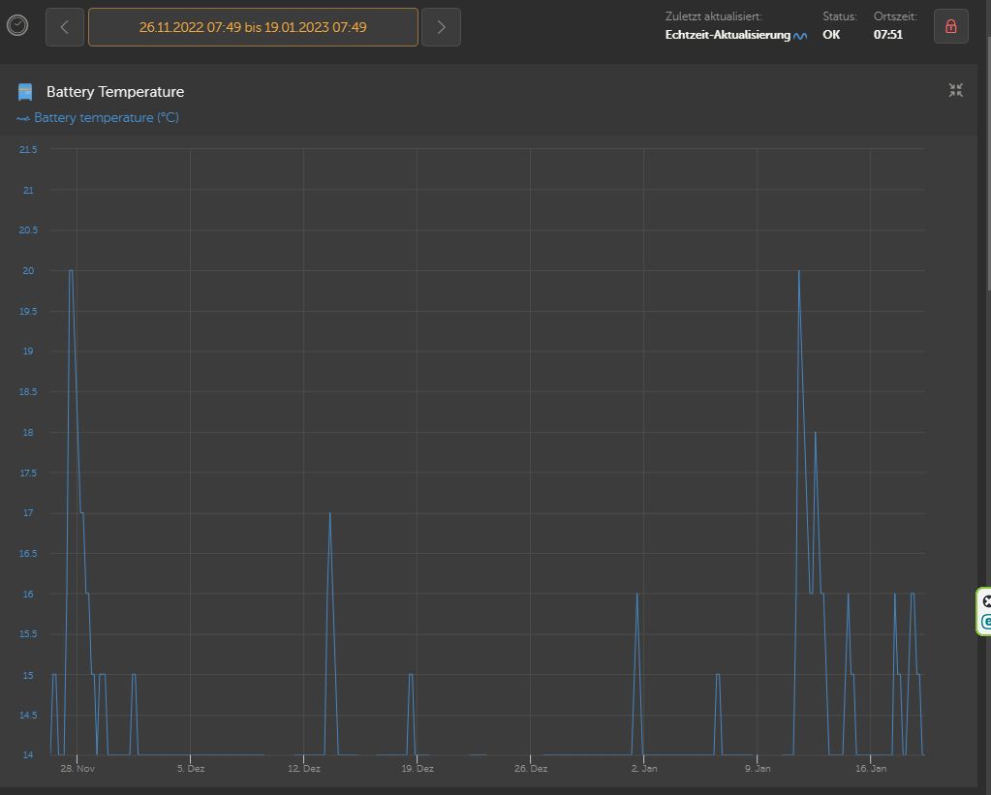Viewport: 991px width, 795px height.
Task: Click the ESET logo icon
Action: (x=986, y=622)
